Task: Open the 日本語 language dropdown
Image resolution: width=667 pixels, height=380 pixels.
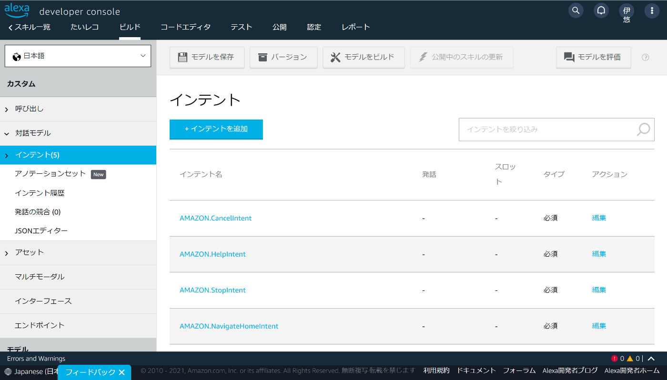Action: [x=78, y=56]
